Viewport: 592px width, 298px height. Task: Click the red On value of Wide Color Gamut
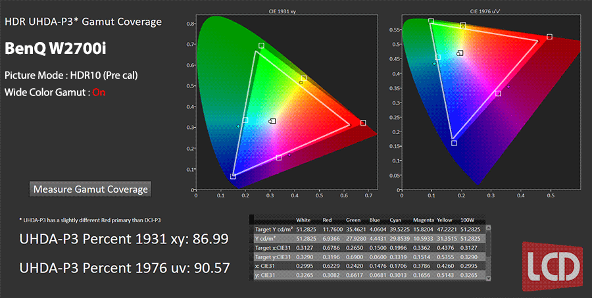pos(99,93)
